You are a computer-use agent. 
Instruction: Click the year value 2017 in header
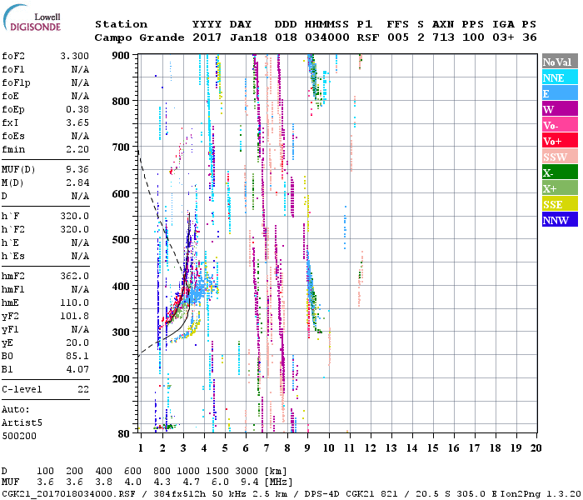207,37
